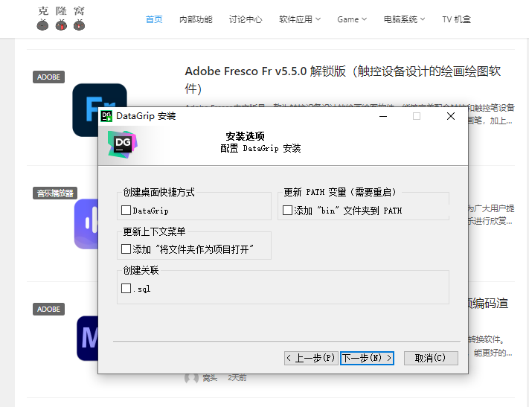Image resolution: width=529 pixels, height=407 pixels.
Task: Open the TV 机盒 menu item
Action: (457, 19)
